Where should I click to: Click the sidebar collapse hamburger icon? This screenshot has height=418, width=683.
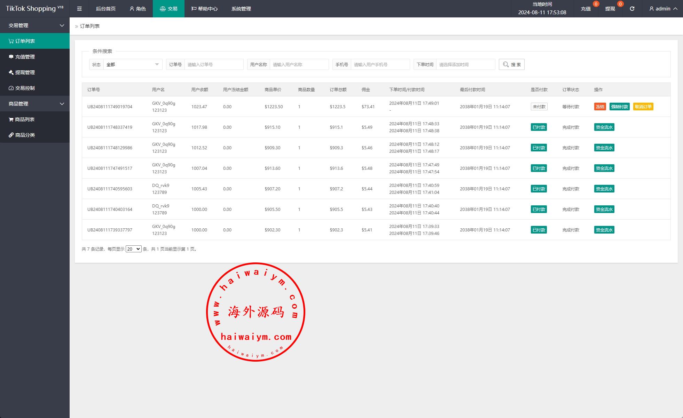79,9
